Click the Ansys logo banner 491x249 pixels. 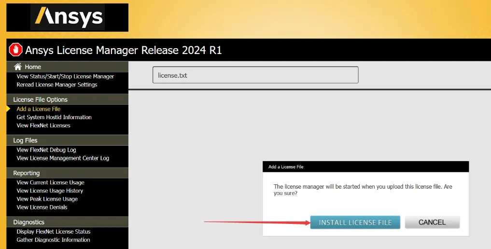(x=67, y=17)
